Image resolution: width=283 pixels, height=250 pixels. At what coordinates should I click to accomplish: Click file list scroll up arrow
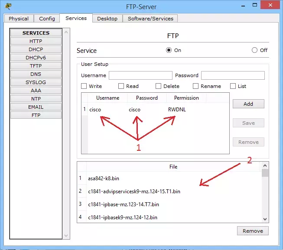click(x=265, y=166)
